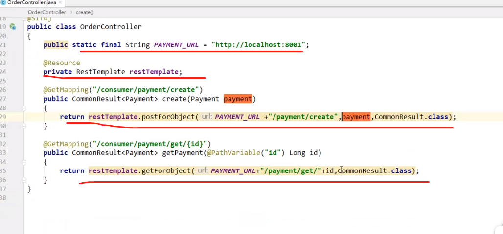The image size is (503, 234).
Task: Click PAYMENT_URL in the constant declaration
Action: (x=176, y=45)
